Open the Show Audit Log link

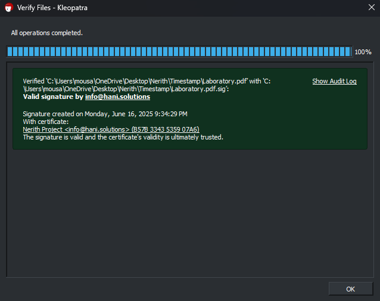pyautogui.click(x=334, y=81)
